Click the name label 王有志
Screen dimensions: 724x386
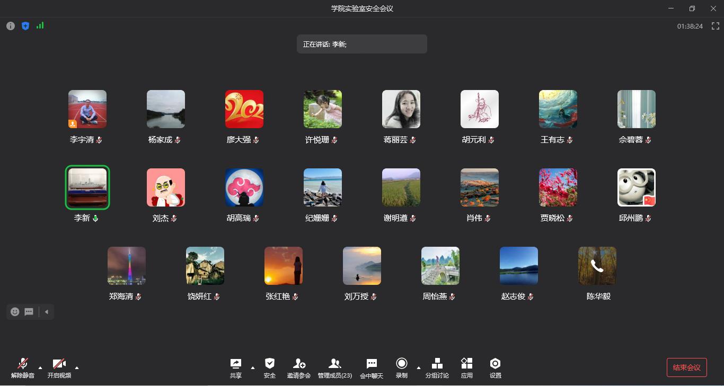[552, 140]
